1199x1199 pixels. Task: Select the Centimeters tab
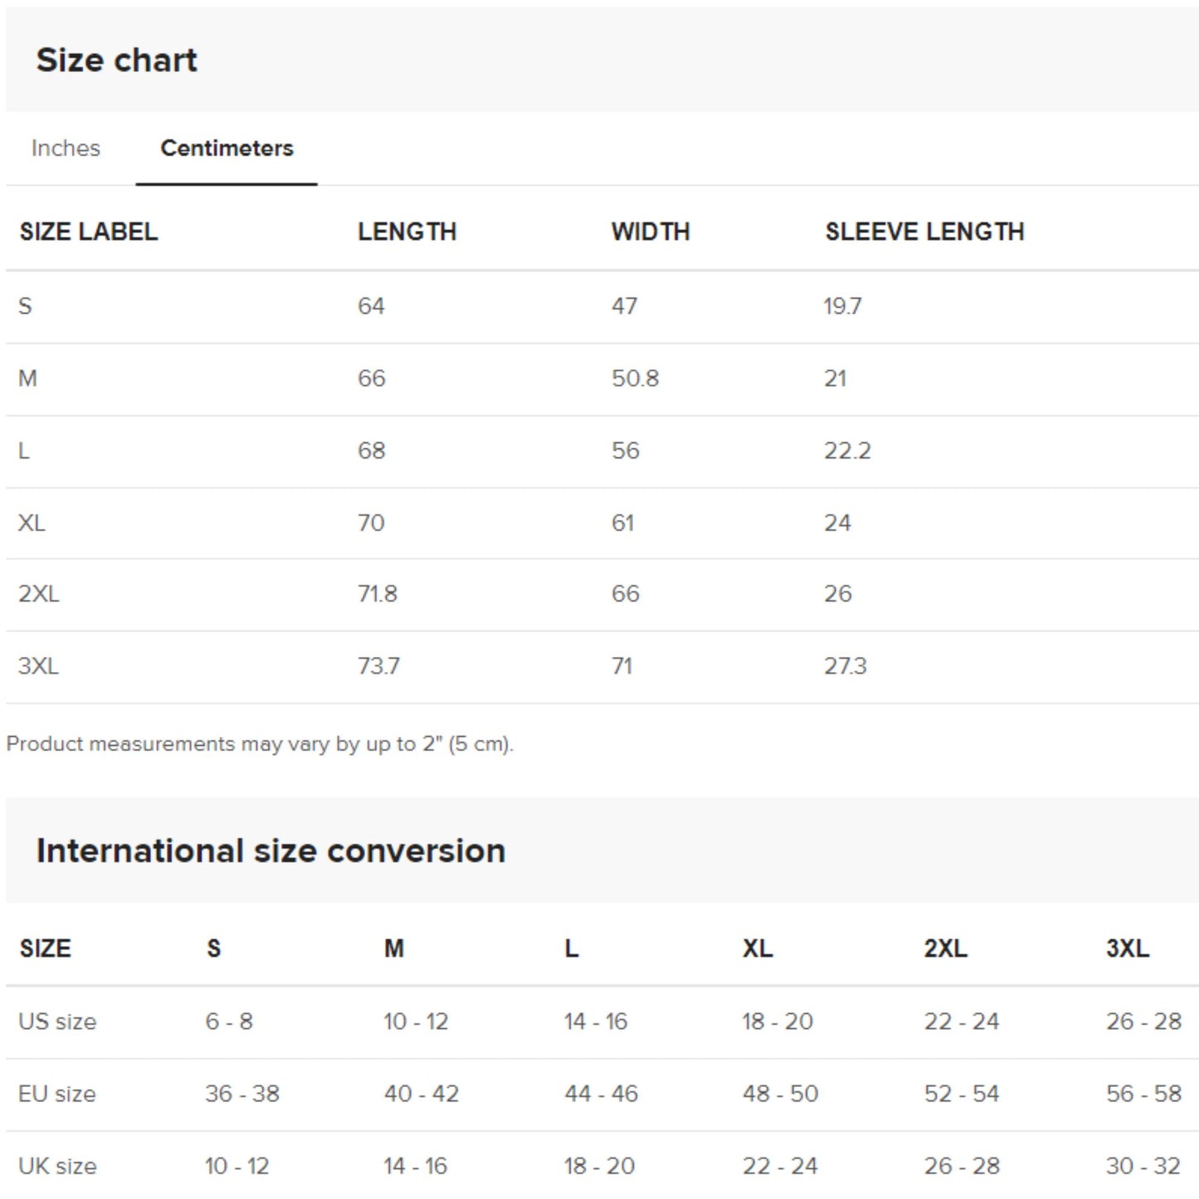pos(226,148)
